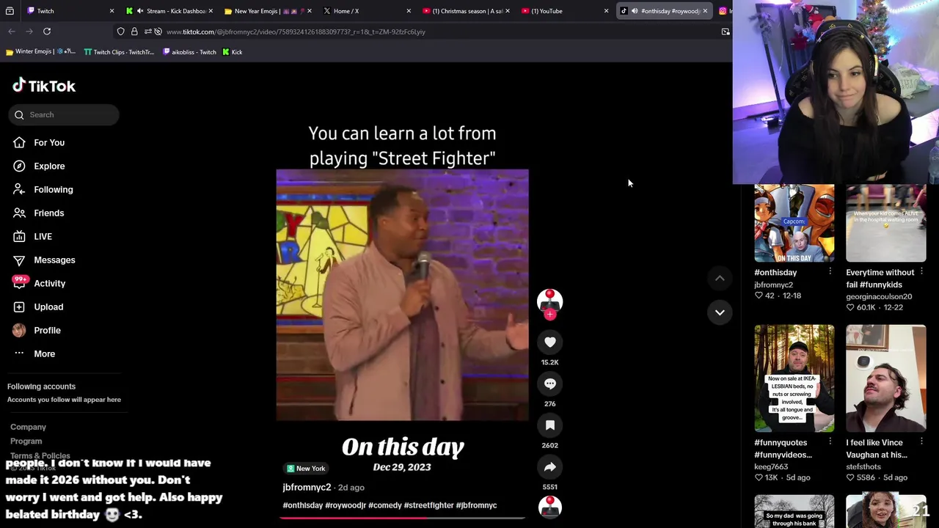This screenshot has width=939, height=528.
Task: Click the #comedy hashtag in caption
Action: (384, 505)
